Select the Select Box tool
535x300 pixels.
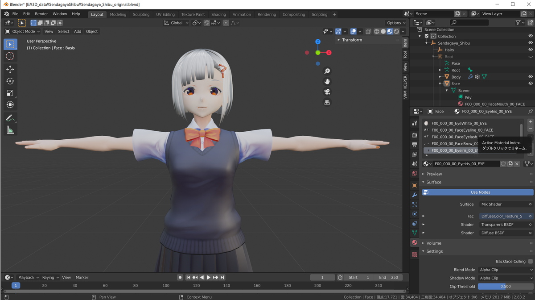10,44
